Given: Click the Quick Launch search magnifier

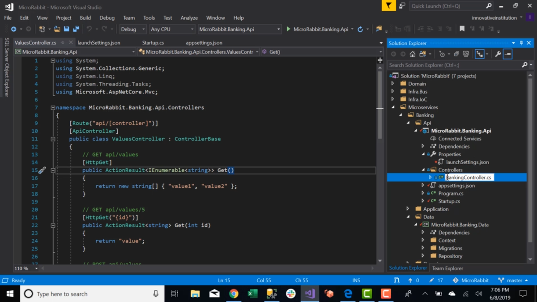Looking at the screenshot, I should point(489,6).
